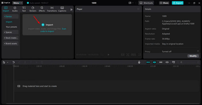Click the timeline cover settings icon
202x105 pixels.
[x=173, y=62]
